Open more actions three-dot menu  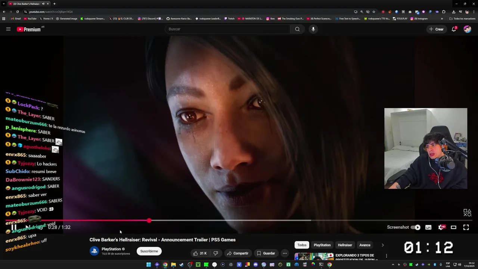pyautogui.click(x=285, y=253)
